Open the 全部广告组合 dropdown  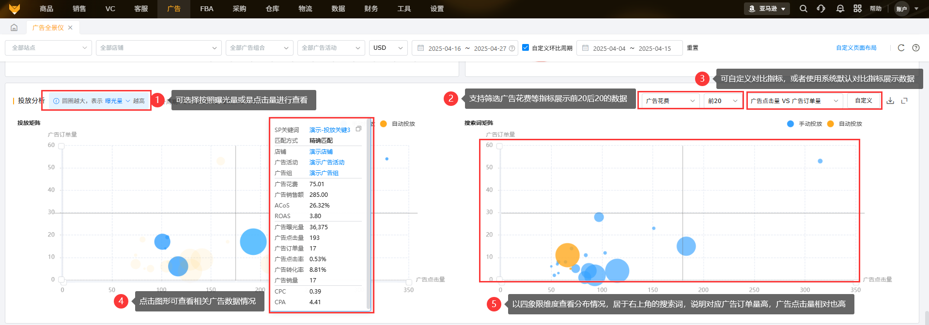coord(260,48)
